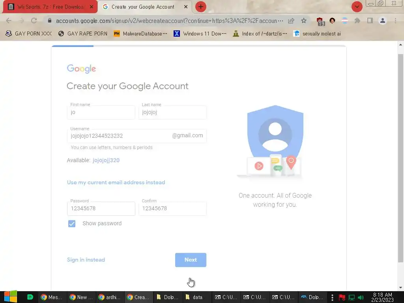Switch to the Chrome ardhi… taskbar window

110,297
